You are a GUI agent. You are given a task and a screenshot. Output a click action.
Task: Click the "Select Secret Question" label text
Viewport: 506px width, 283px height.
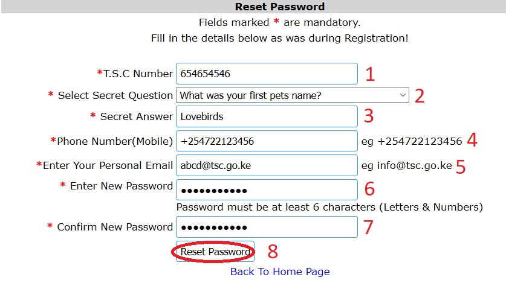click(115, 95)
